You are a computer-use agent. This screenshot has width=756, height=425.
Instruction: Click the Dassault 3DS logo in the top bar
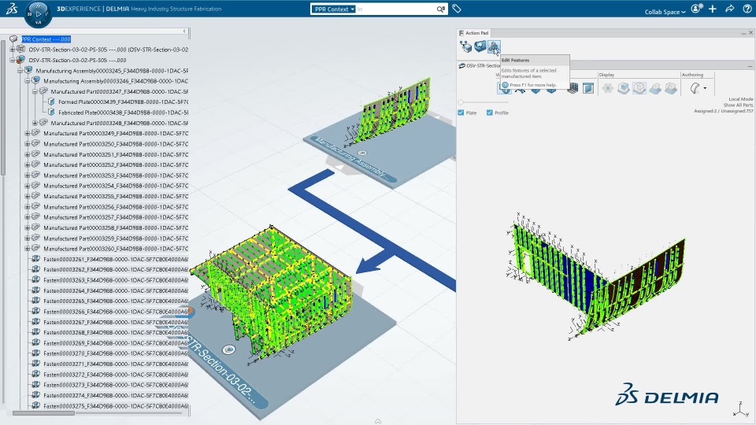click(12, 9)
